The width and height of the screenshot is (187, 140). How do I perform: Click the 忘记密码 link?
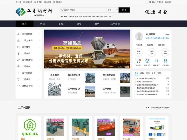(x=168, y=2)
